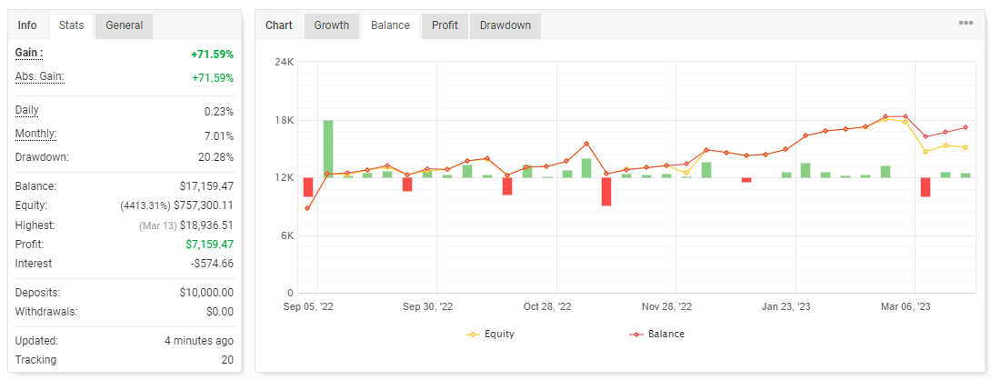Open the Info tab
This screenshot has height=380, width=991.
[27, 26]
